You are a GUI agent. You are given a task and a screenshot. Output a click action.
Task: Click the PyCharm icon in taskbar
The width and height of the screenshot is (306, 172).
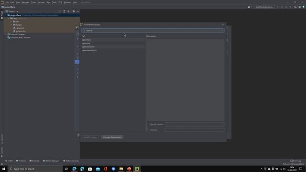click(x=137, y=169)
